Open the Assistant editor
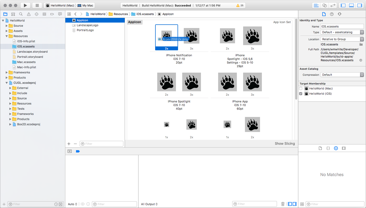The height and width of the screenshot is (208, 366). pos(324,5)
